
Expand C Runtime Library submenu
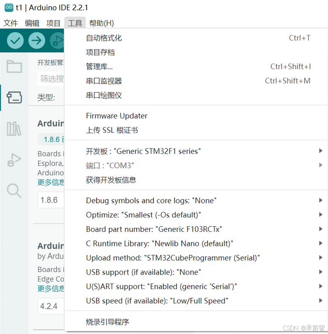click(196, 244)
